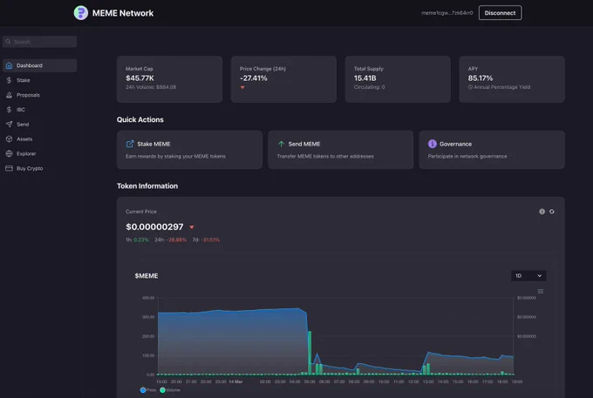Click the wallet address text in header
The image size is (593, 398).
447,13
